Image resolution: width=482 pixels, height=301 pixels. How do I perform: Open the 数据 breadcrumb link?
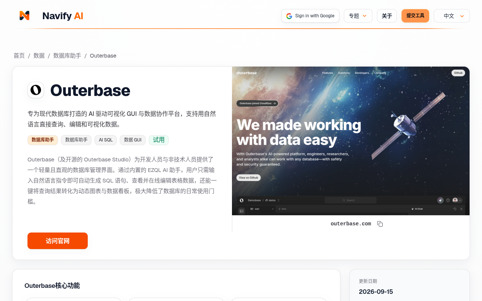tap(39, 56)
